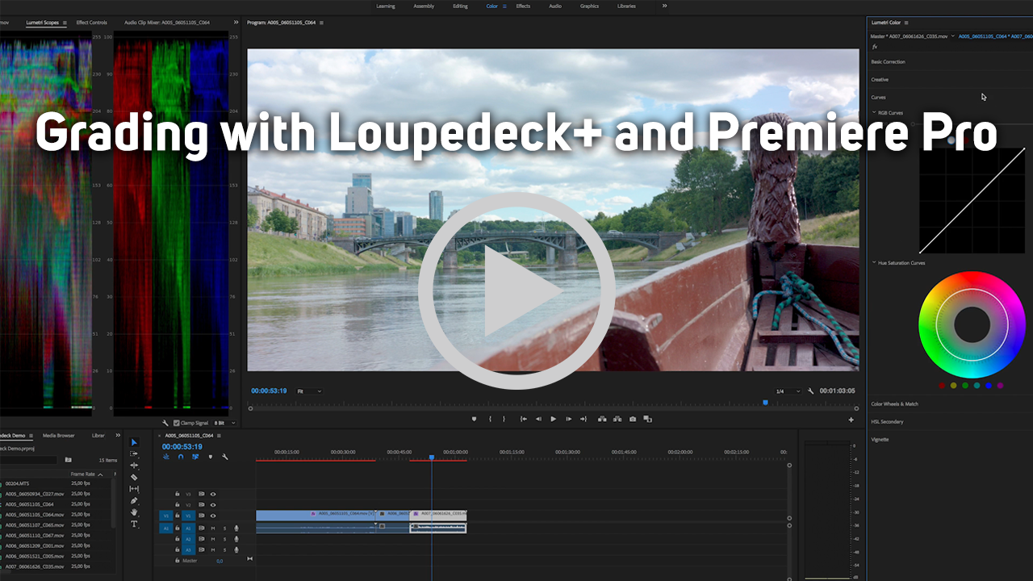The width and height of the screenshot is (1033, 581).
Task: Solo audio track A2
Action: click(224, 539)
